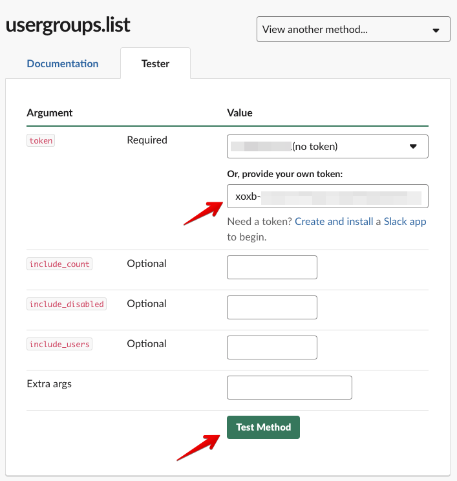
Task: Click the Argument column header
Action: (x=50, y=112)
